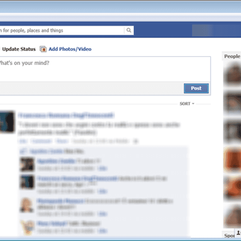Click the fourth commenter's avatar thumbnail
Screen dimensions: 241x241
pos(27,228)
